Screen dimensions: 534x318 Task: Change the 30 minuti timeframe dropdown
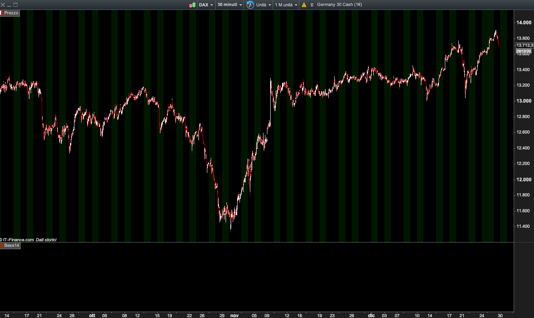[x=230, y=5]
